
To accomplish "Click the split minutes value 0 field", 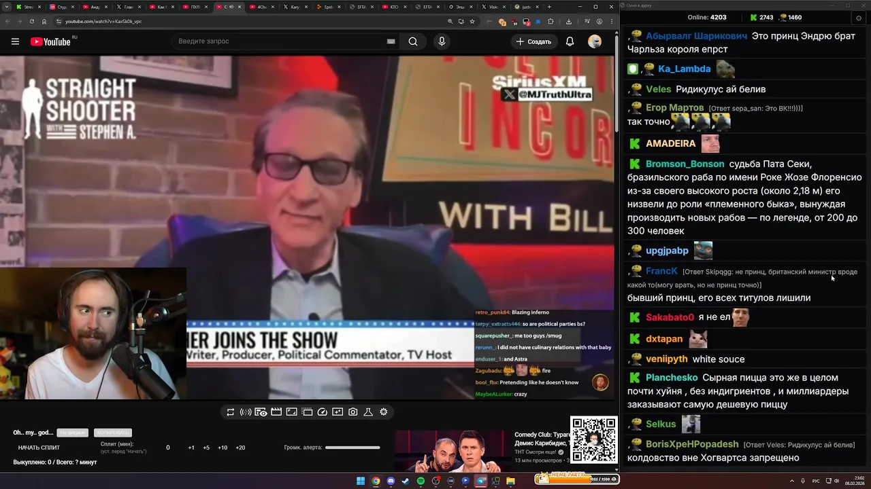I will [168, 448].
